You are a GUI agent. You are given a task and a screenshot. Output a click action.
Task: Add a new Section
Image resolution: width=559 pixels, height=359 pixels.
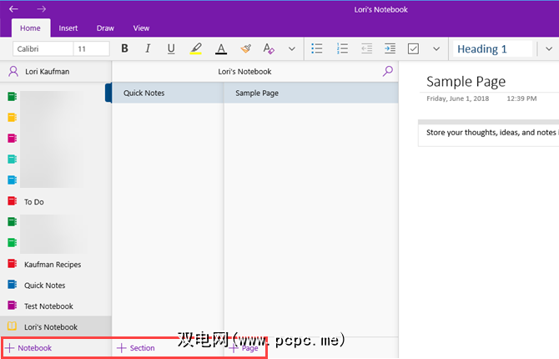tap(136, 348)
